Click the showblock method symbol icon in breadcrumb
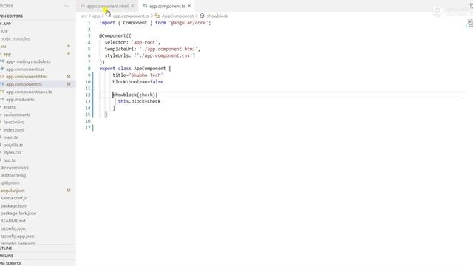 pyautogui.click(x=202, y=16)
